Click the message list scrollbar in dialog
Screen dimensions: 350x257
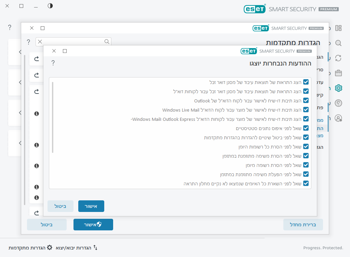pos(53,117)
